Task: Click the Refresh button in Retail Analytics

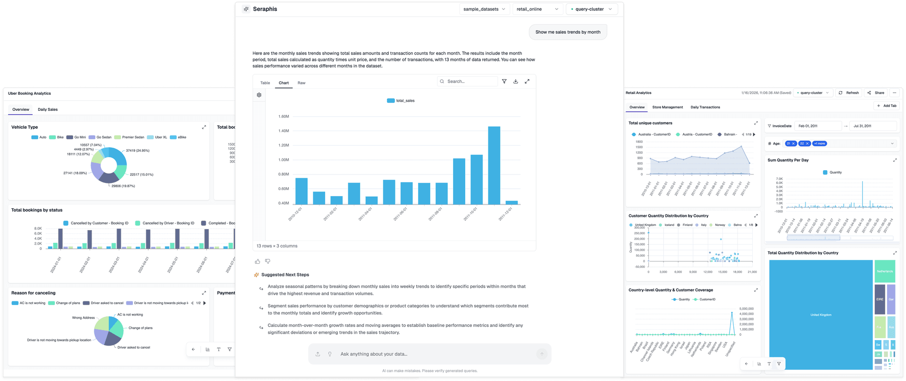Action: click(x=848, y=93)
